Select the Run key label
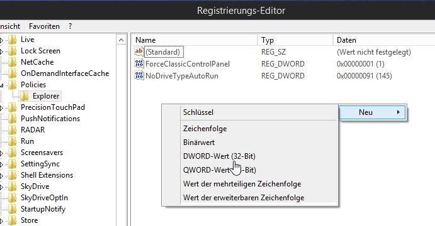 27,141
